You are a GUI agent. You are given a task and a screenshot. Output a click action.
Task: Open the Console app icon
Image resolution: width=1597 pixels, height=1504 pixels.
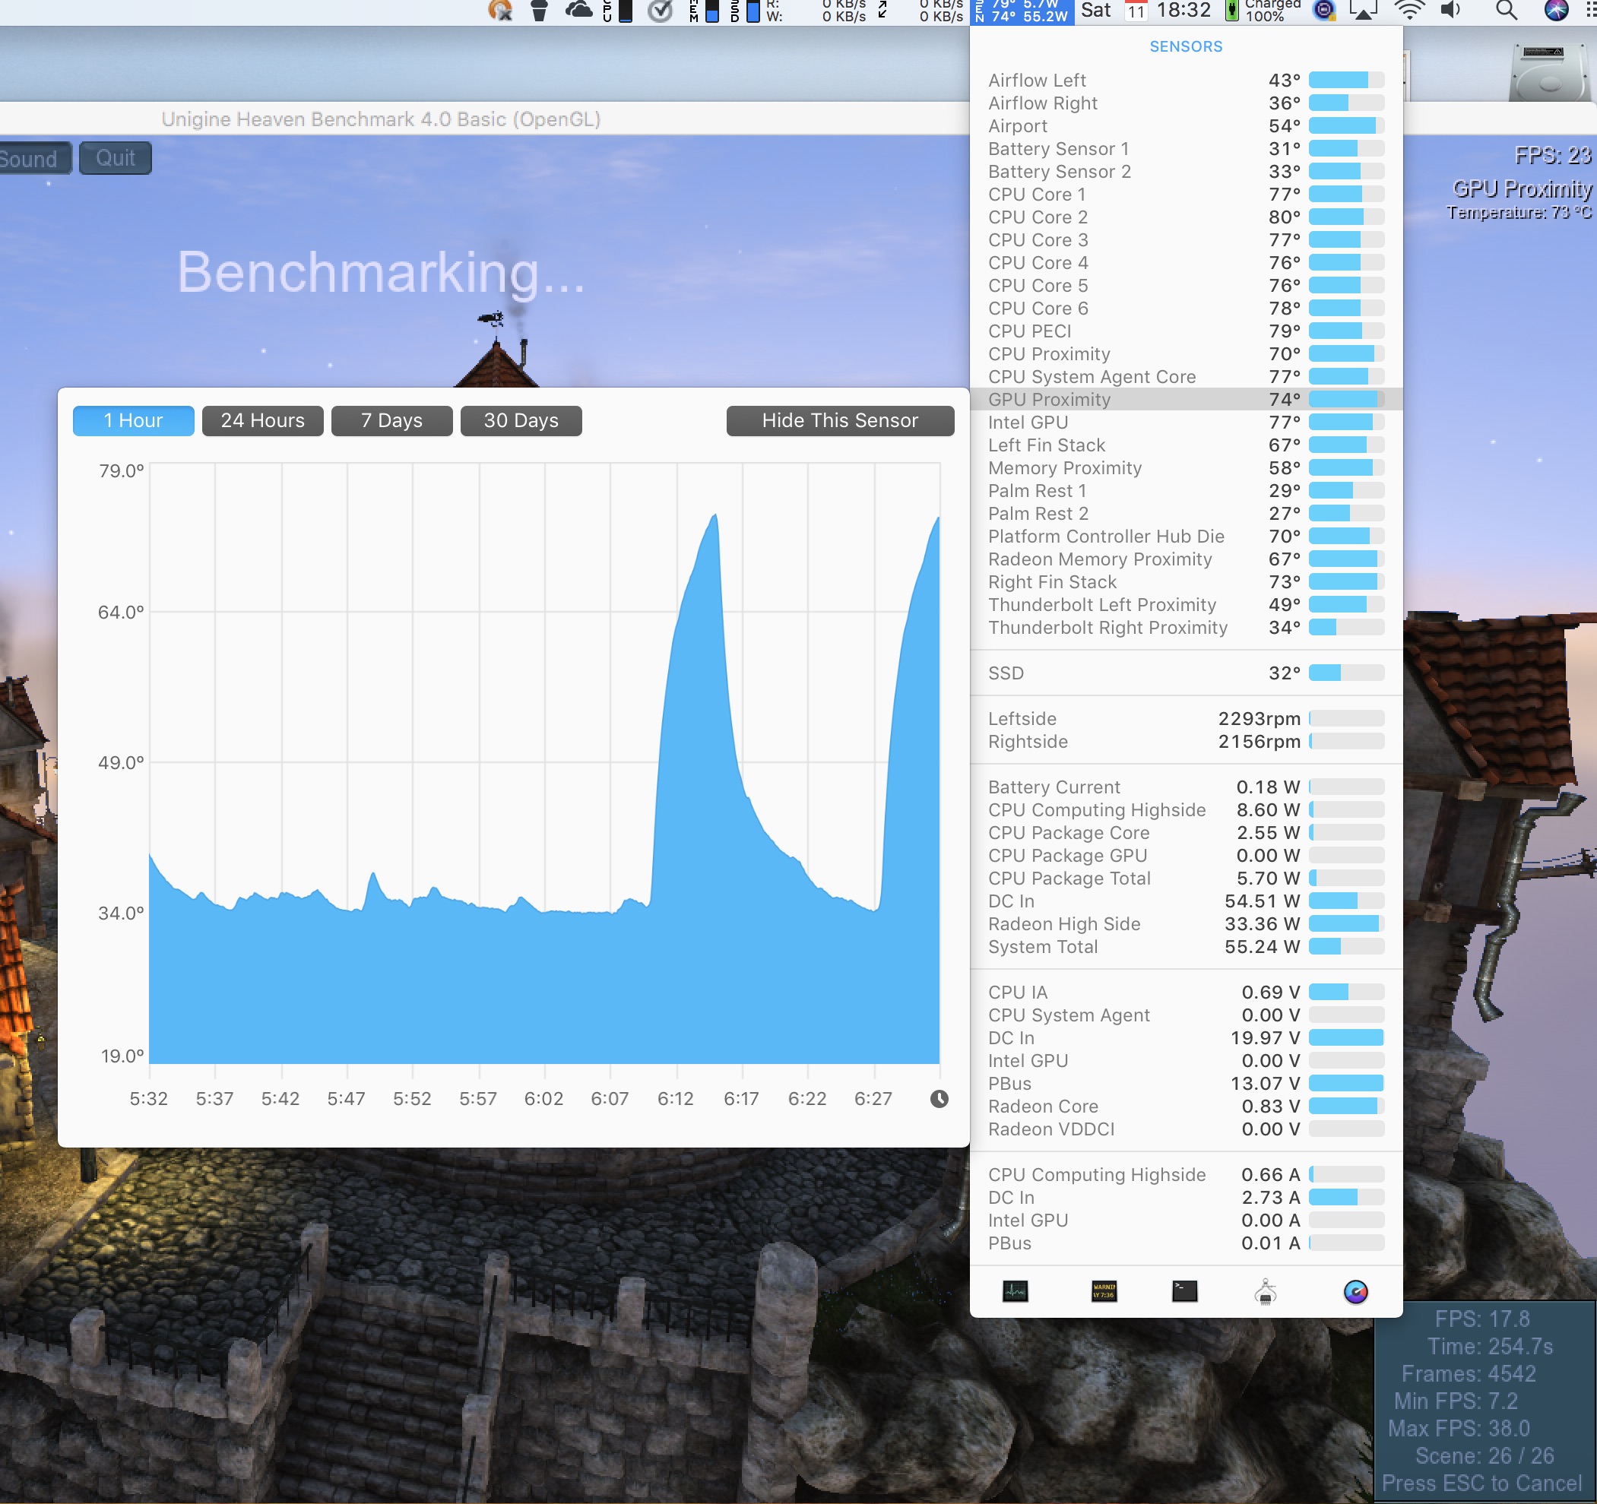coord(1104,1291)
